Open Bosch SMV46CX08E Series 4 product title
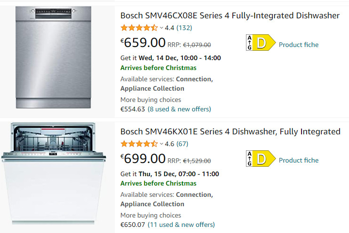Viewport: 349px width, 233px height. click(230, 16)
